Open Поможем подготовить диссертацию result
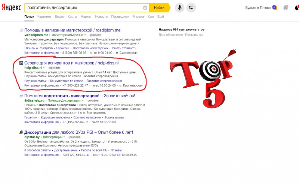The width and height of the screenshot is (299, 184). (x=80, y=96)
